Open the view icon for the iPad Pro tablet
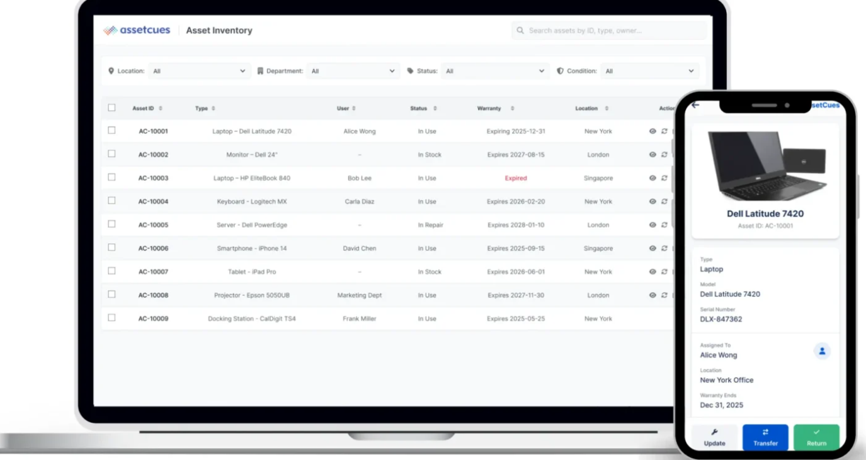The width and height of the screenshot is (866, 460). [x=652, y=272]
